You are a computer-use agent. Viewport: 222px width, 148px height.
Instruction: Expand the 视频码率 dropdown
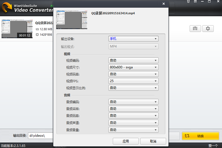tap(133, 74)
